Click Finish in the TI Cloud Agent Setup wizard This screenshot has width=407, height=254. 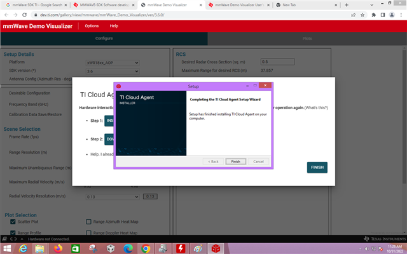click(x=236, y=161)
